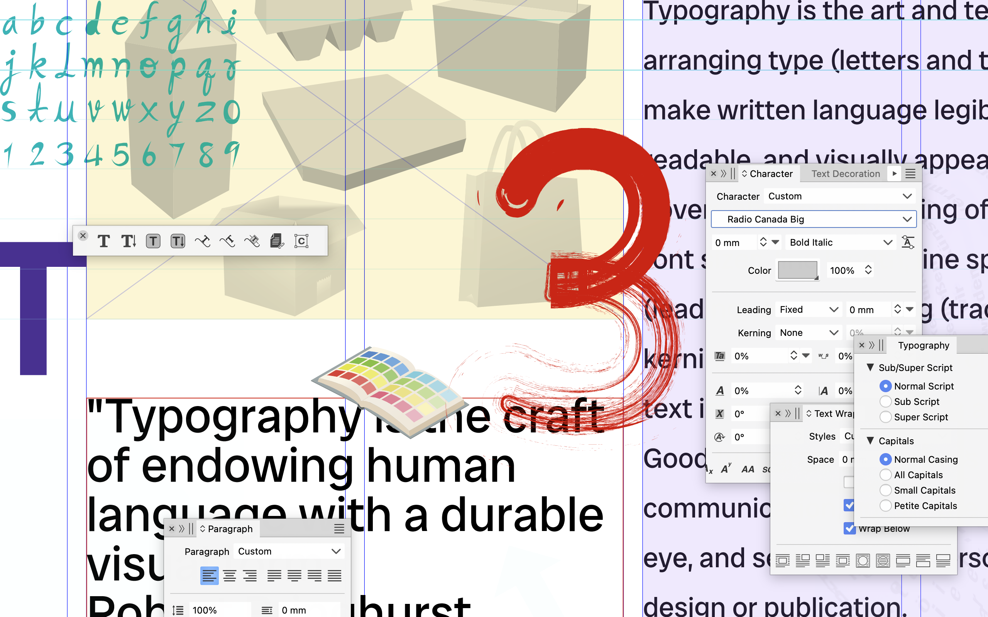Switch to the Text Decoration tab
Screen dimensions: 988x617
(x=845, y=174)
